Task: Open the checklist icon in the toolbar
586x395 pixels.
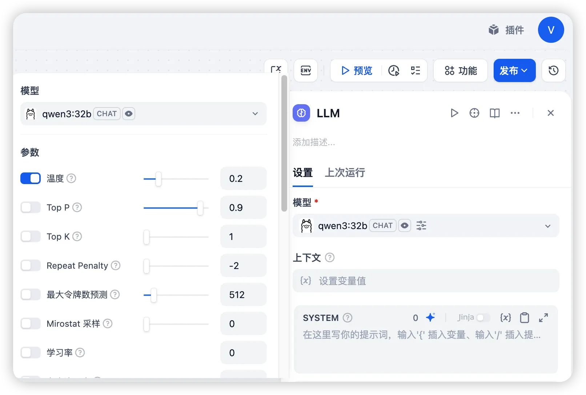Action: pos(415,70)
